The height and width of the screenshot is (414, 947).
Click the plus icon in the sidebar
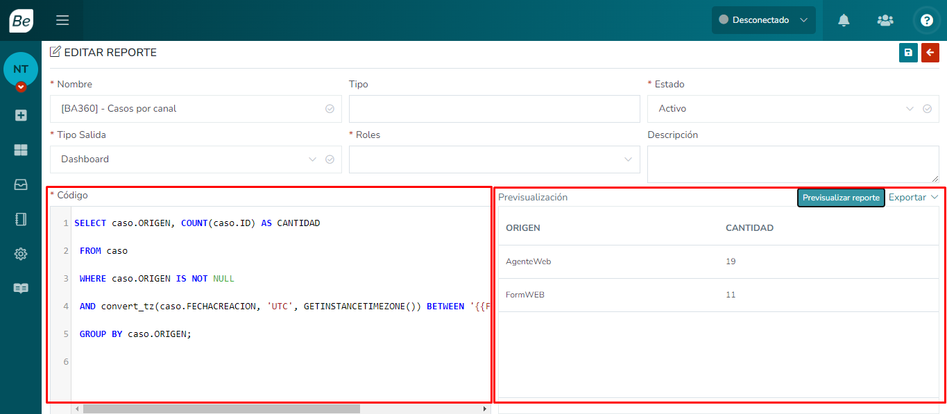pyautogui.click(x=21, y=115)
